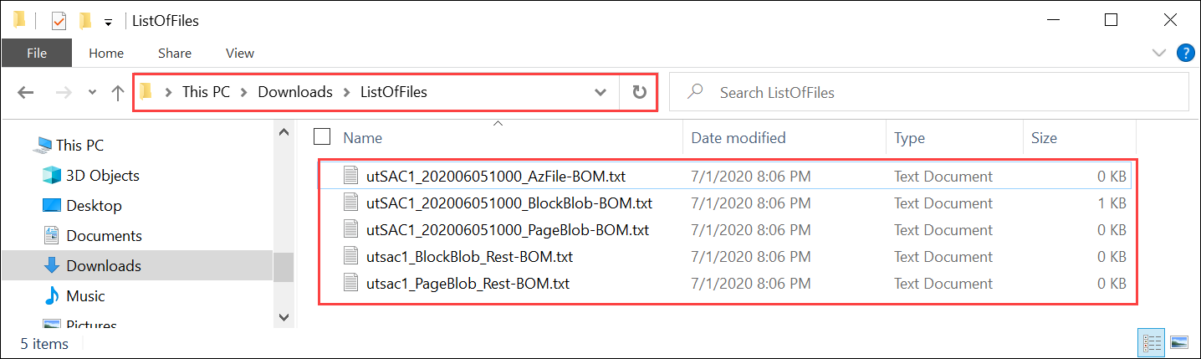The width and height of the screenshot is (1201, 359).
Task: Open the File menu
Action: 37,53
